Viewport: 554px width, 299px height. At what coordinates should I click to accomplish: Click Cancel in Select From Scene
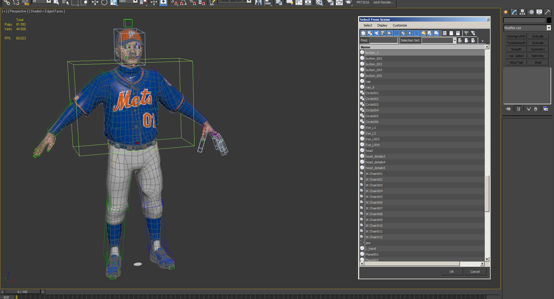(475, 272)
